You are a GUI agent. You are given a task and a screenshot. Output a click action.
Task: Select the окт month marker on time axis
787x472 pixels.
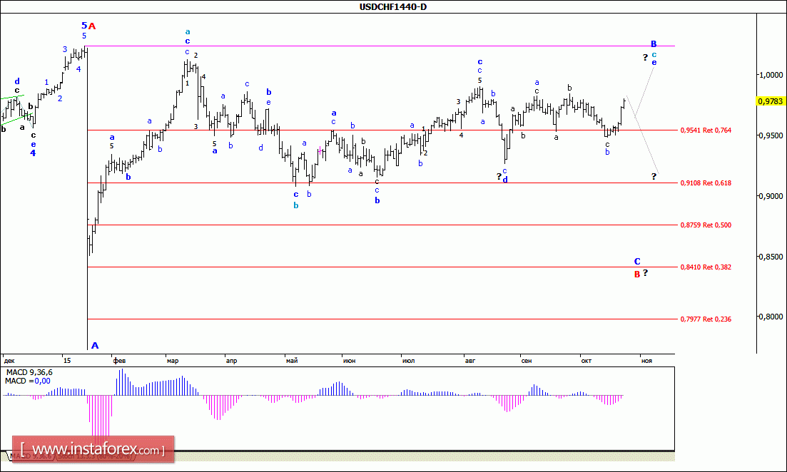pyautogui.click(x=586, y=361)
